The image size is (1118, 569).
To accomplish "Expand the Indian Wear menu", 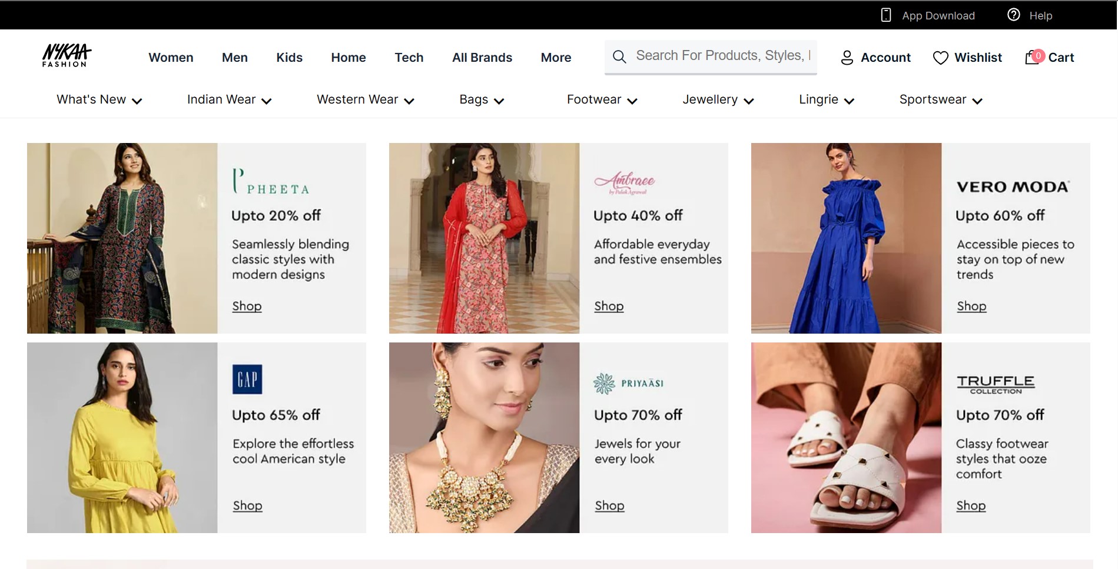I will pyautogui.click(x=228, y=99).
